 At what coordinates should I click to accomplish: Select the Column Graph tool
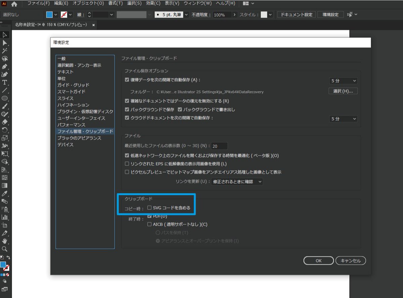[5, 217]
